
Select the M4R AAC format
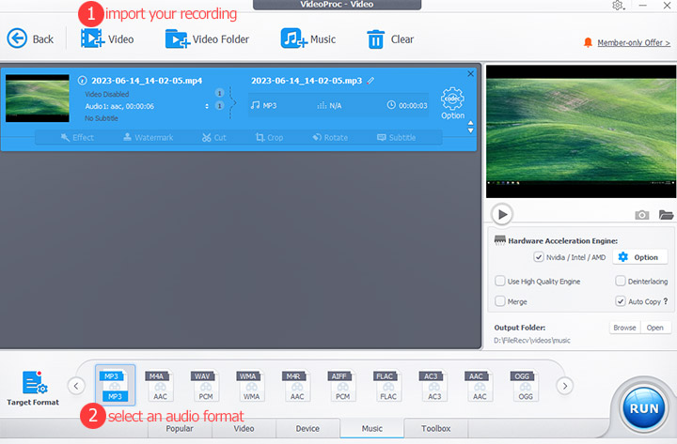297,386
